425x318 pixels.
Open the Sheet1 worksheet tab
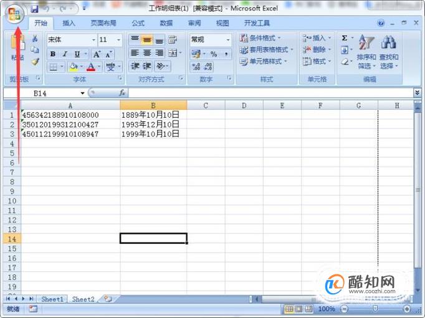tap(52, 299)
